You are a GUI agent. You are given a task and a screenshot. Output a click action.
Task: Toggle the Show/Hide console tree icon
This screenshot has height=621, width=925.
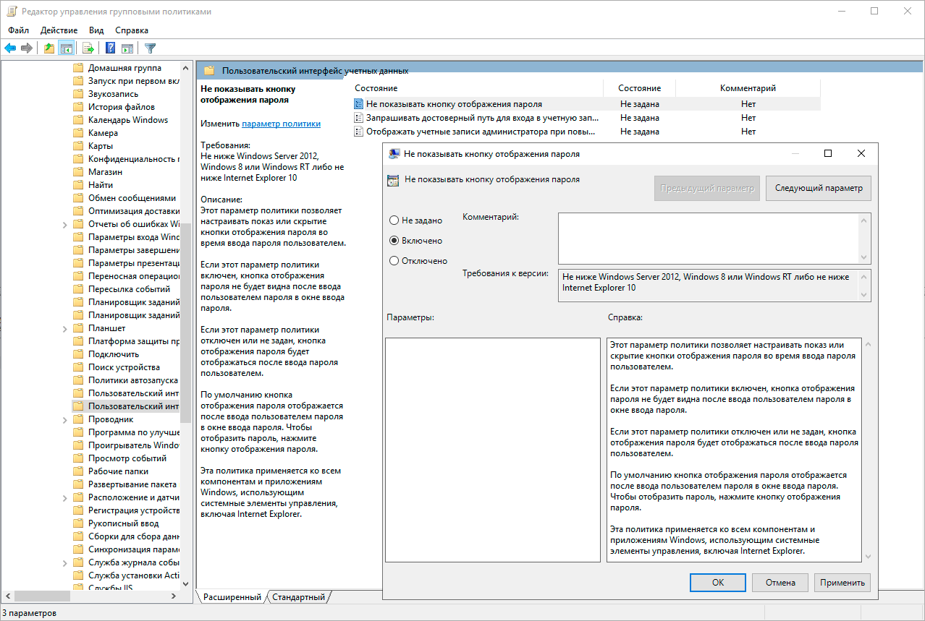[66, 48]
